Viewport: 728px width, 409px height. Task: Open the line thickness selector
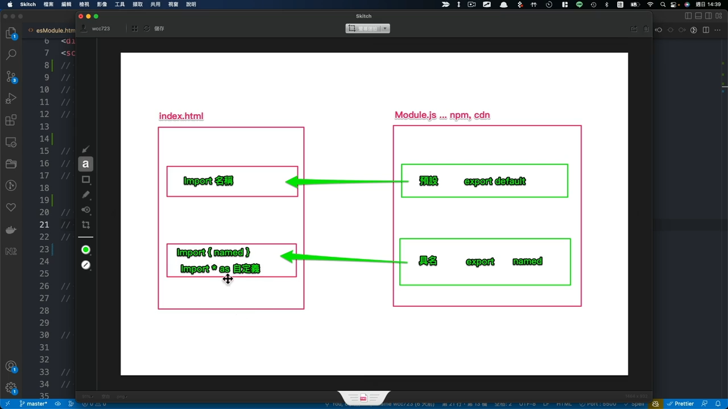tap(86, 265)
